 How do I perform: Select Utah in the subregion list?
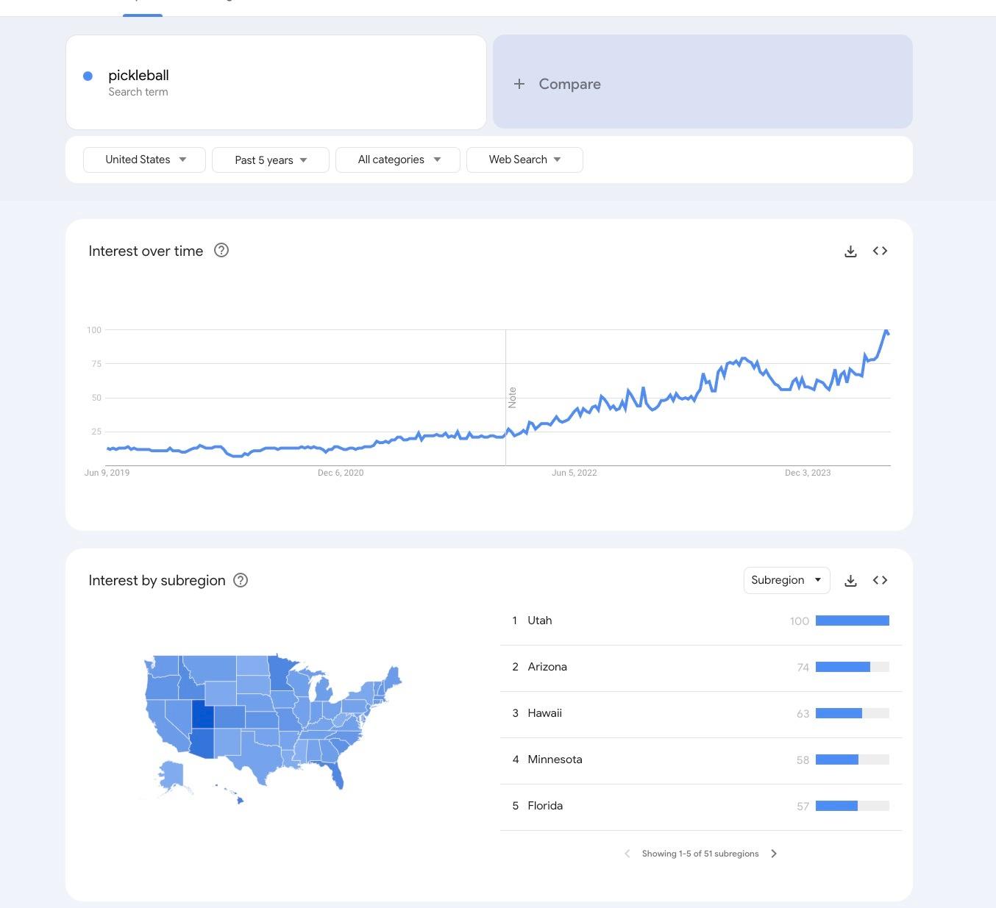coord(540,621)
